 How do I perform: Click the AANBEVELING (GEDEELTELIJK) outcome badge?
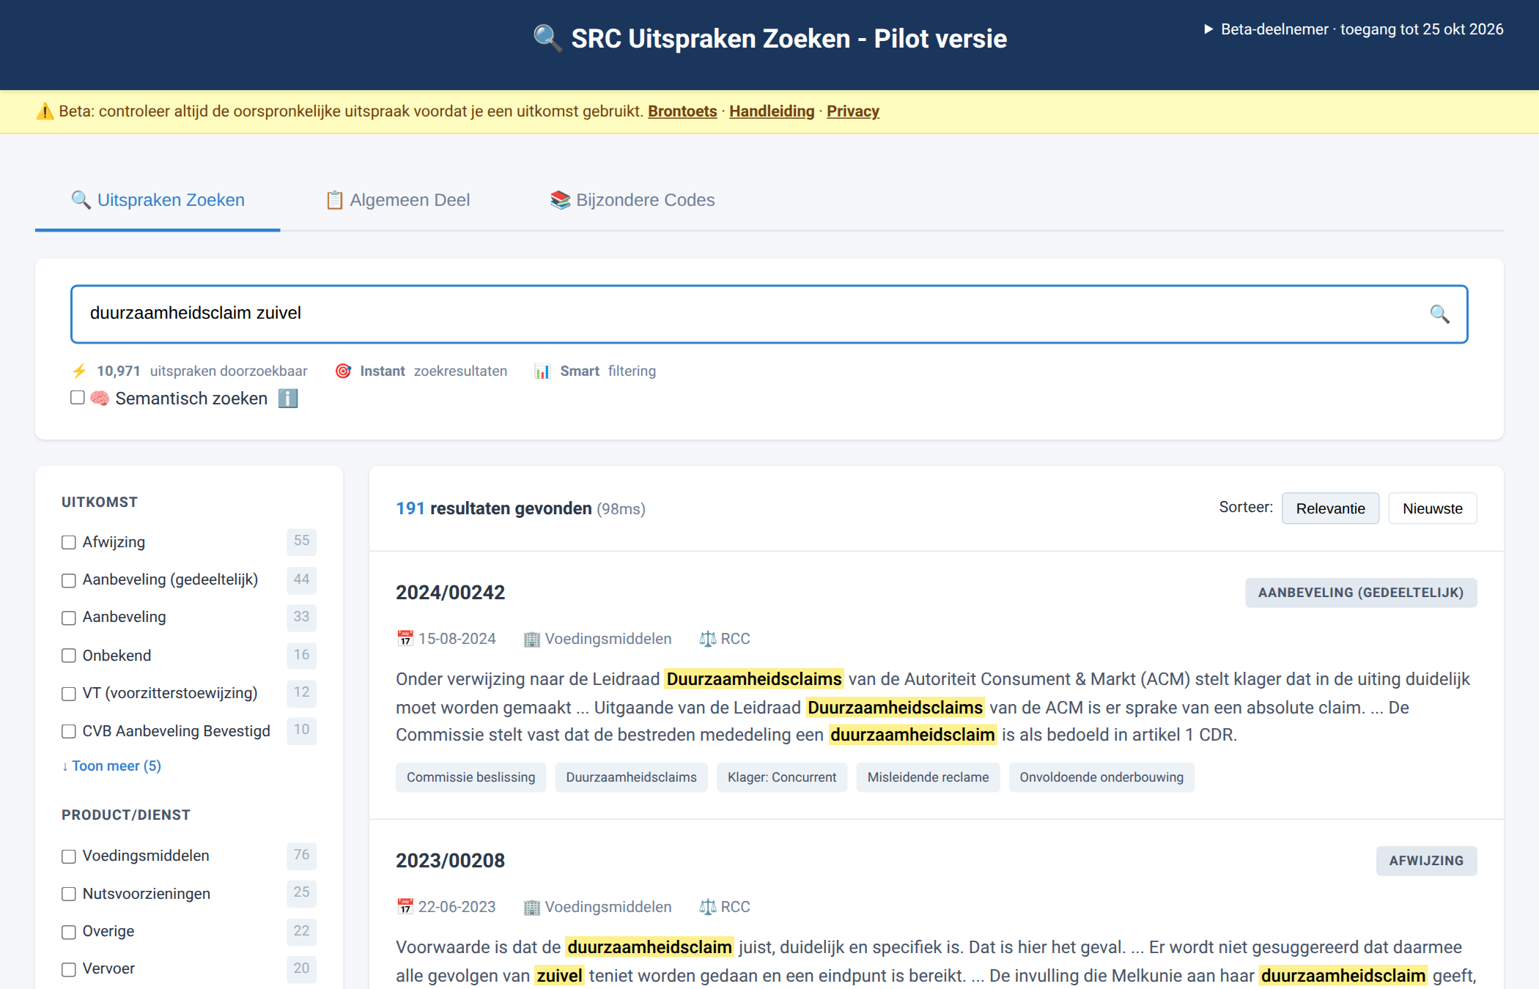1361,593
